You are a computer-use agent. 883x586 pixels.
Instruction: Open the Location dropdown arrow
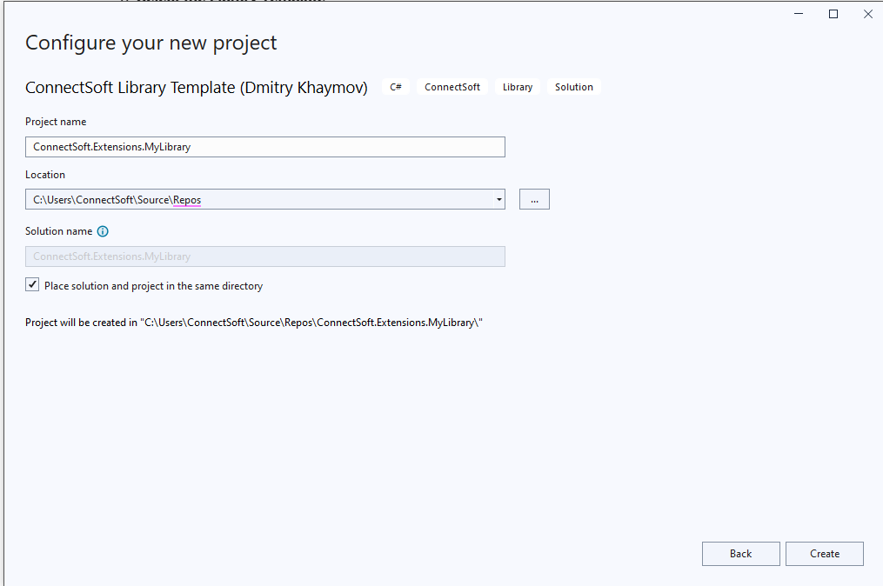point(500,199)
